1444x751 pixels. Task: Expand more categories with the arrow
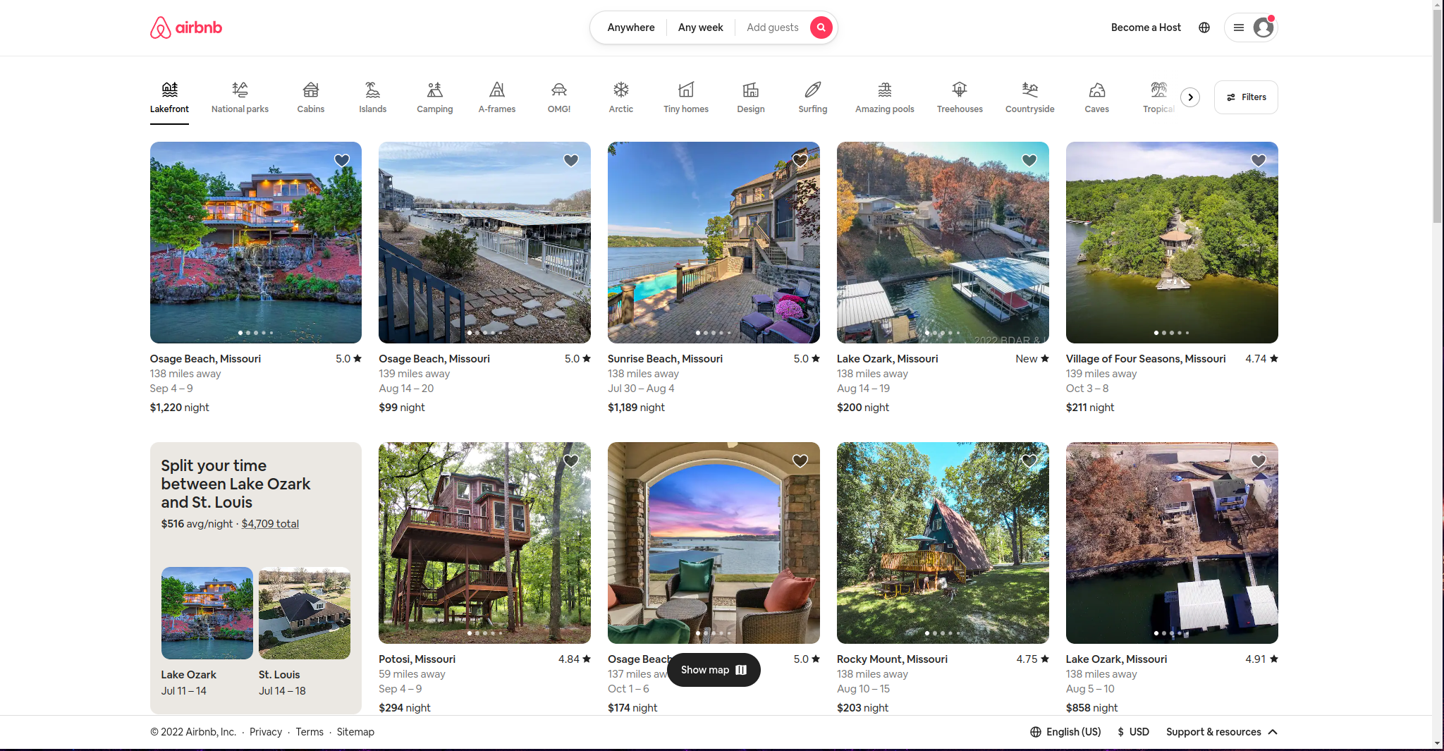click(1190, 97)
